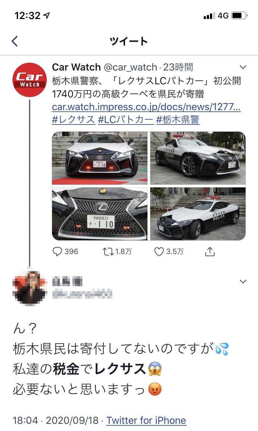This screenshot has height=431, width=258.
Task: Open hashtag #栃木県警
Action: click(x=178, y=120)
